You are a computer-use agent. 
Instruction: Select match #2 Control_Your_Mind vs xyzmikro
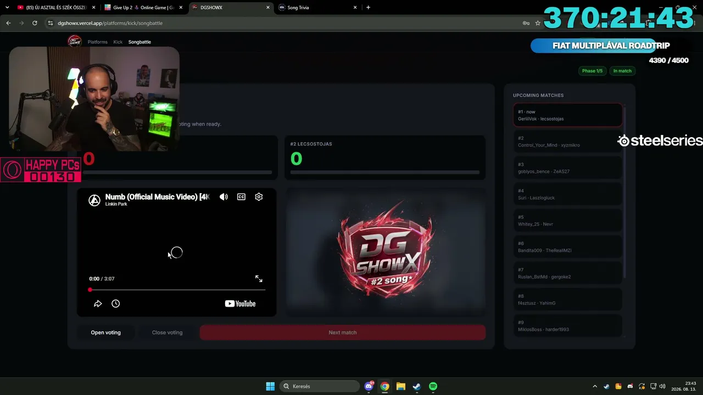point(568,142)
